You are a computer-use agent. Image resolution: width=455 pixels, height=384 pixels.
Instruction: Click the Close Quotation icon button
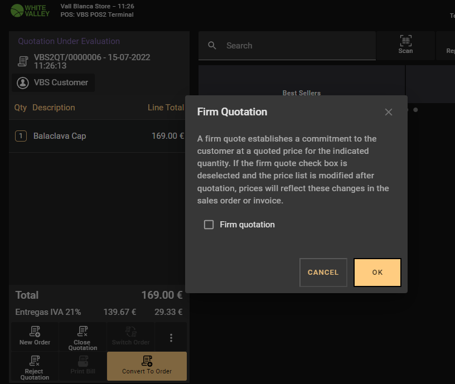(83, 332)
